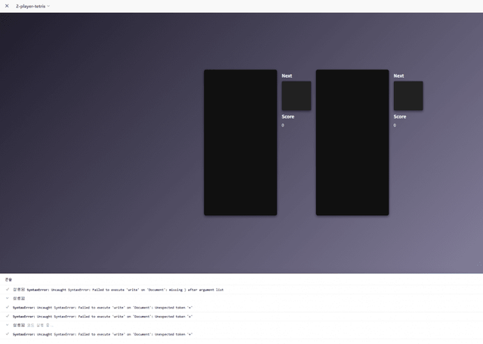Expand the last console entry's chevron

tap(7, 334)
